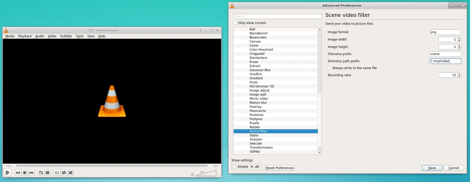470x182 pixels.
Task: Open the View menu
Action: click(91, 36)
